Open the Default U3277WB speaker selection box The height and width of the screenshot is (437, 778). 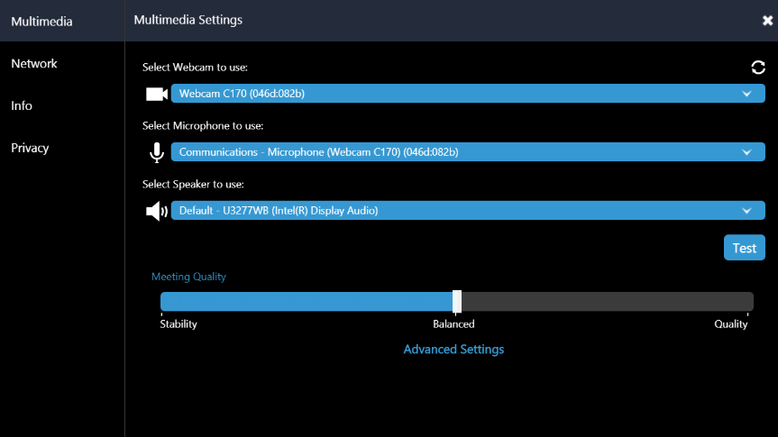click(x=468, y=210)
